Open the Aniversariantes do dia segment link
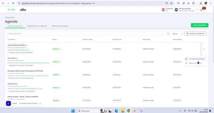The width and height of the screenshot is (214, 113). click(x=22, y=50)
